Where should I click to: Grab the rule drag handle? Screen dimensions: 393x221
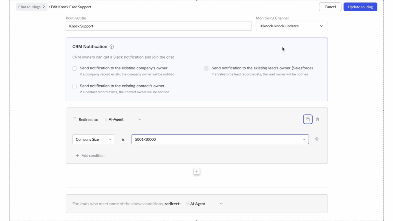74,119
